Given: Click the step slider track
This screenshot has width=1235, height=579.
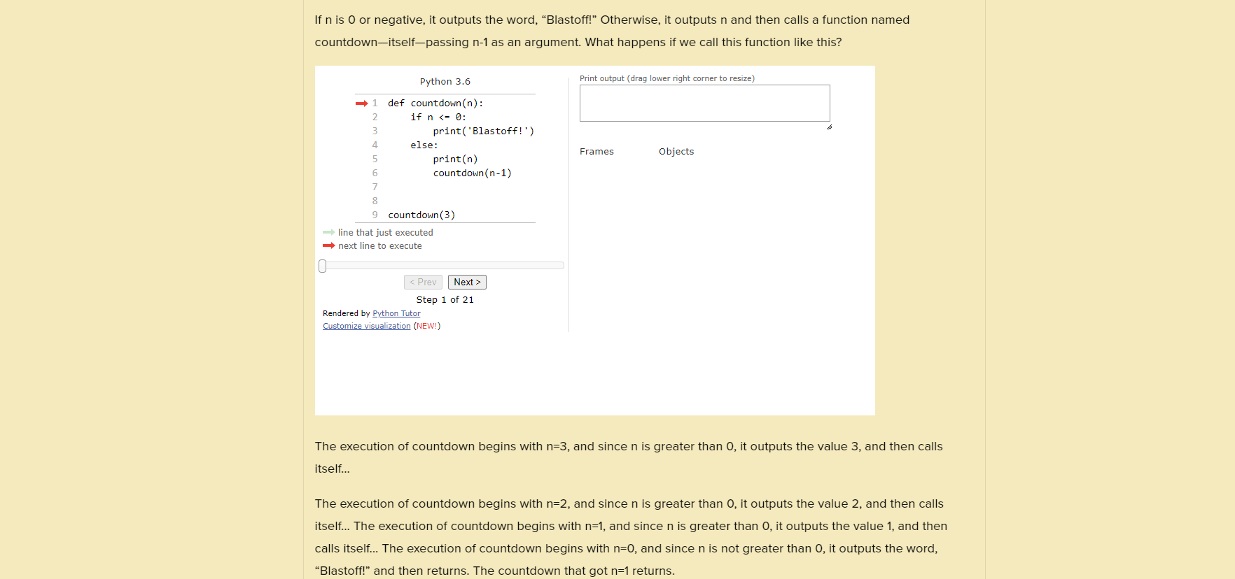Looking at the screenshot, I should coord(442,266).
